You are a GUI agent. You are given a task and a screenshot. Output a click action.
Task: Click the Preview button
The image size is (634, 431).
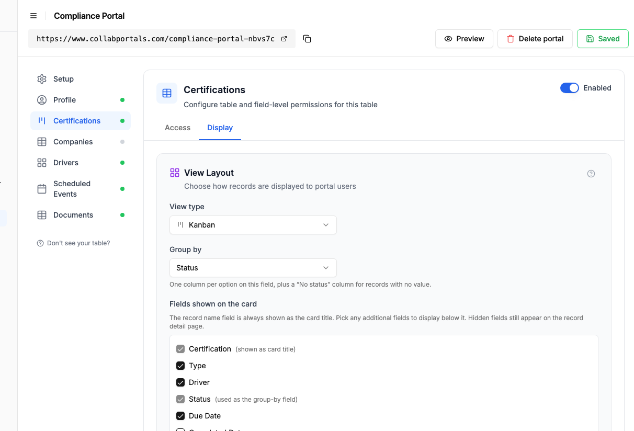pyautogui.click(x=464, y=39)
